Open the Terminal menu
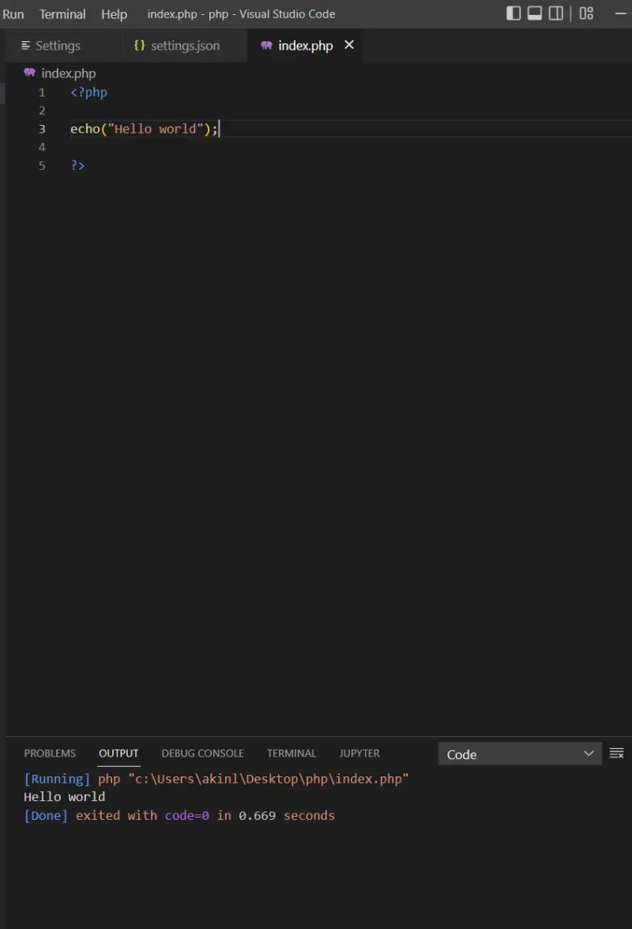632x929 pixels. (62, 13)
